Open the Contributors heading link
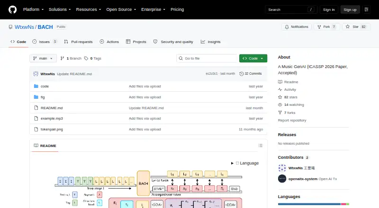Viewport: 379px width, 208px height. [293, 157]
